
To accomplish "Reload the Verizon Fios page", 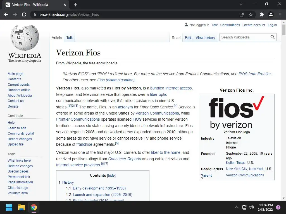I will (24, 14).
